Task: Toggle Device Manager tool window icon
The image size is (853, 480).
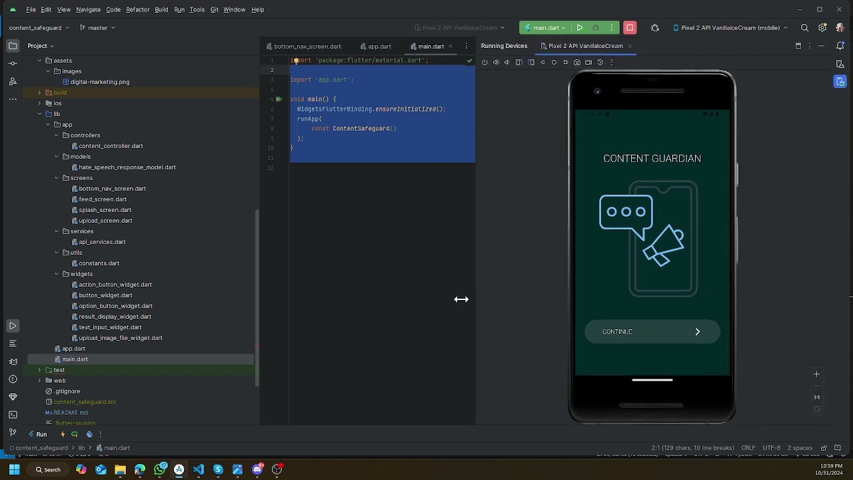Action: point(840,64)
